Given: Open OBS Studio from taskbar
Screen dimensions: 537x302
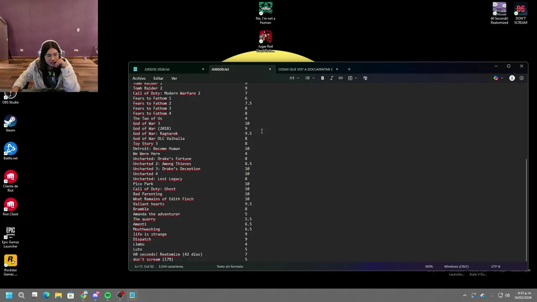Looking at the screenshot, I should click(120, 295).
